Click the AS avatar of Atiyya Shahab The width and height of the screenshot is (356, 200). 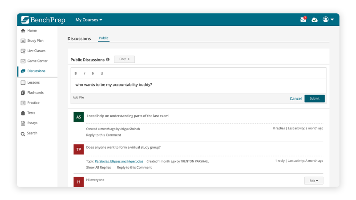79,117
